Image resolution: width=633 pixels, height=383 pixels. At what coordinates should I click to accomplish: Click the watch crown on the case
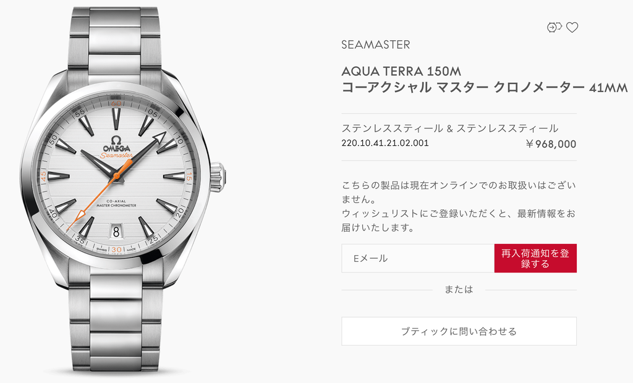click(218, 177)
